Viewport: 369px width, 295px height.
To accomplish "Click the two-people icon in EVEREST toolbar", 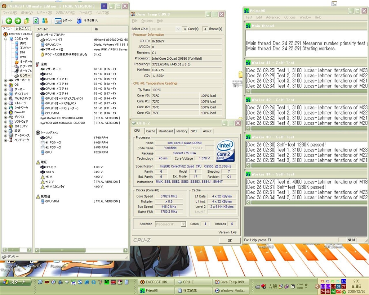I will point(45,21).
